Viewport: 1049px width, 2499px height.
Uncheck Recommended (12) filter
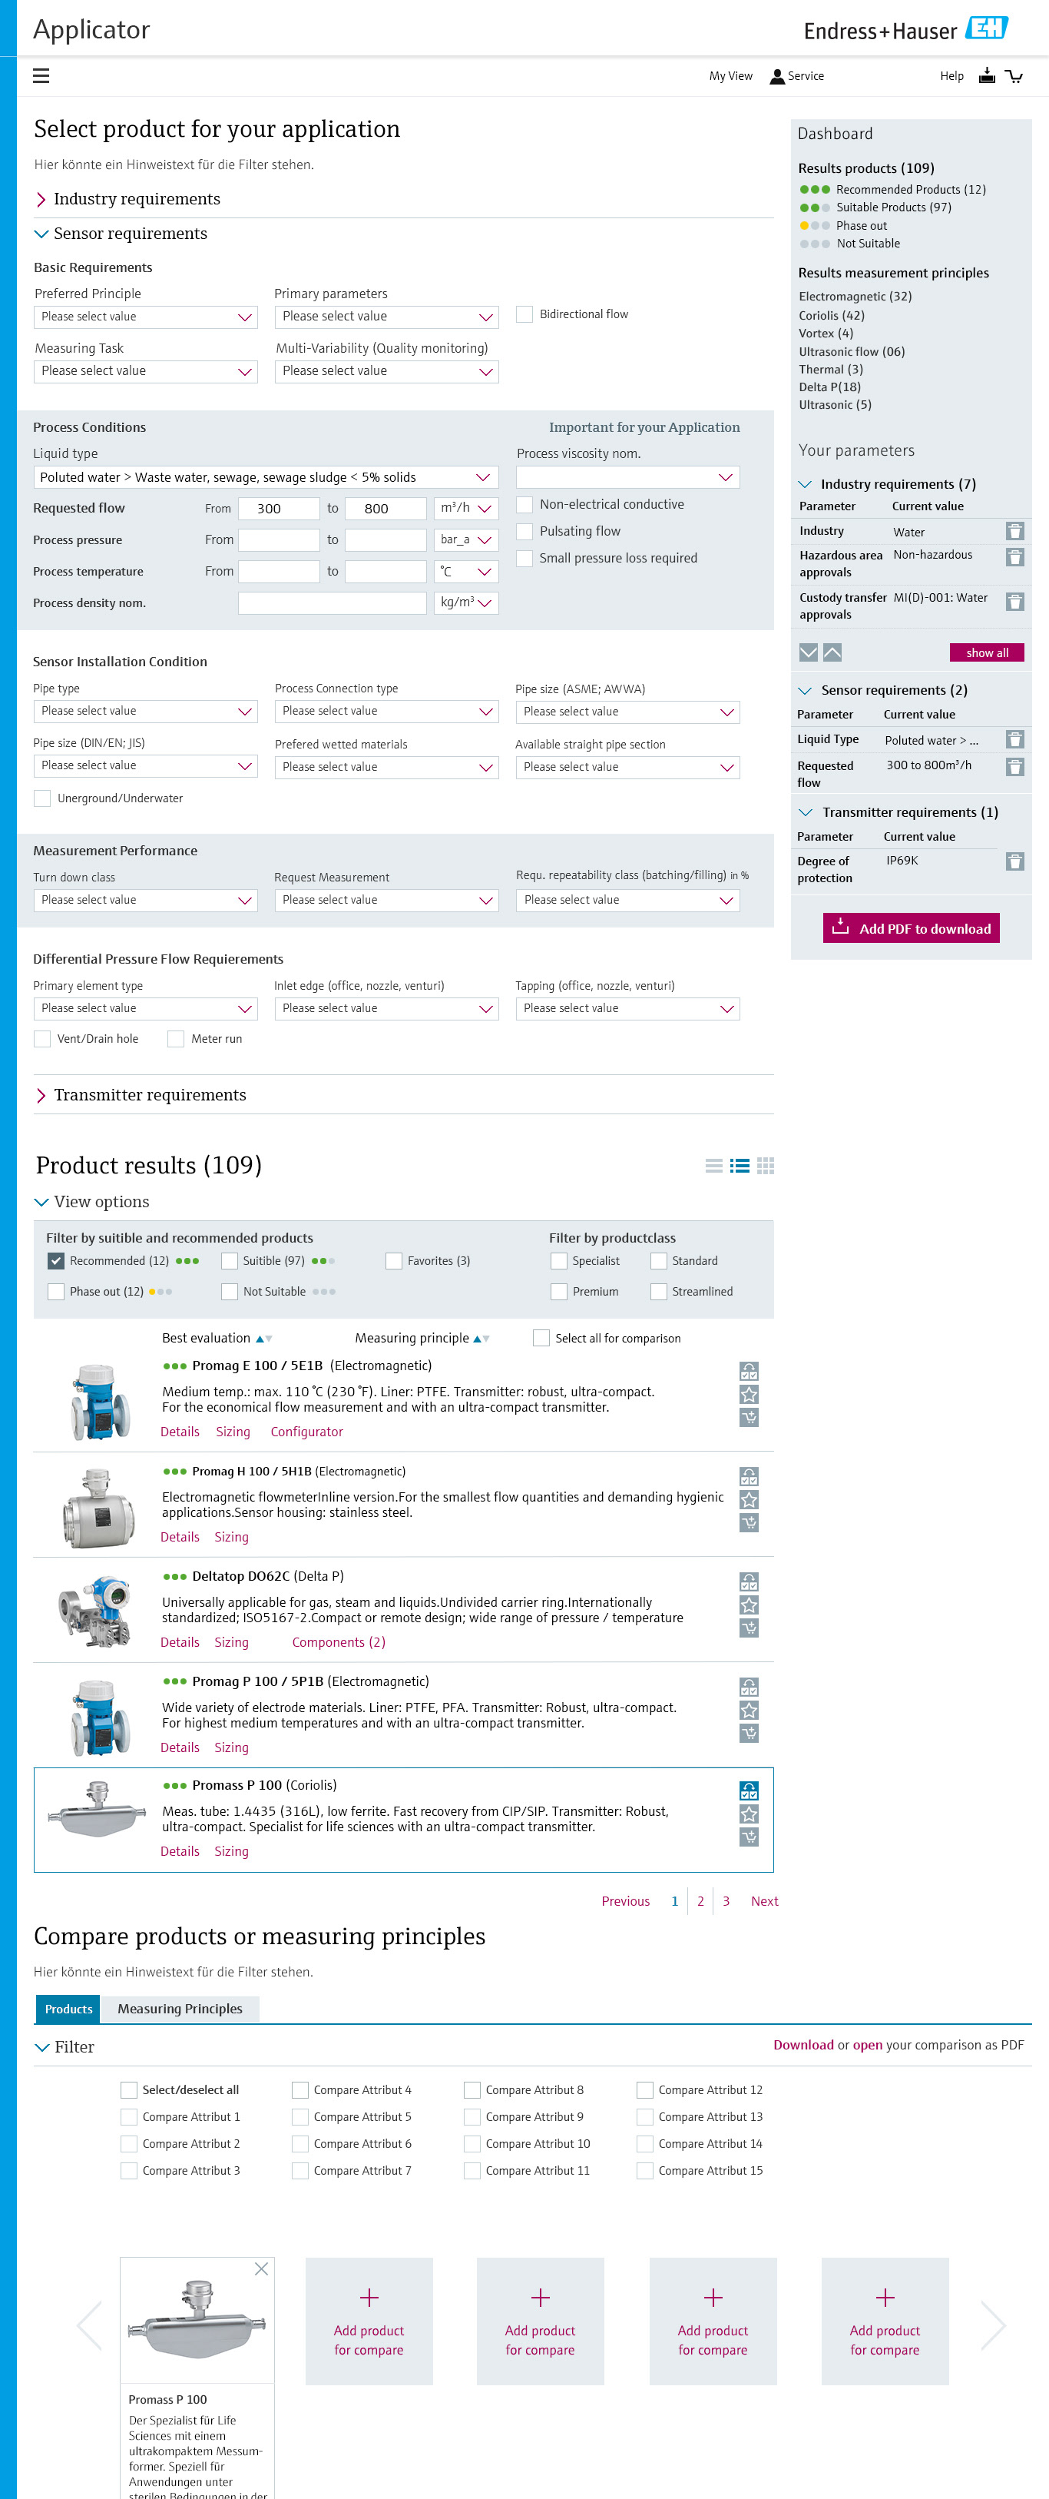click(55, 1260)
